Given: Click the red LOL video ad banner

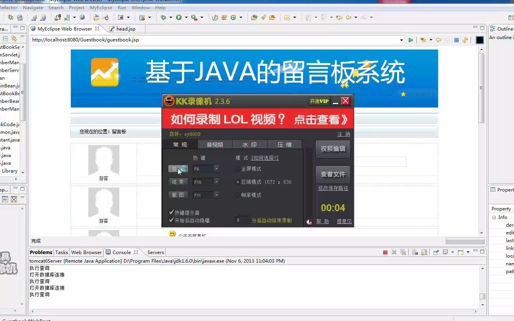Looking at the screenshot, I should click(x=258, y=119).
